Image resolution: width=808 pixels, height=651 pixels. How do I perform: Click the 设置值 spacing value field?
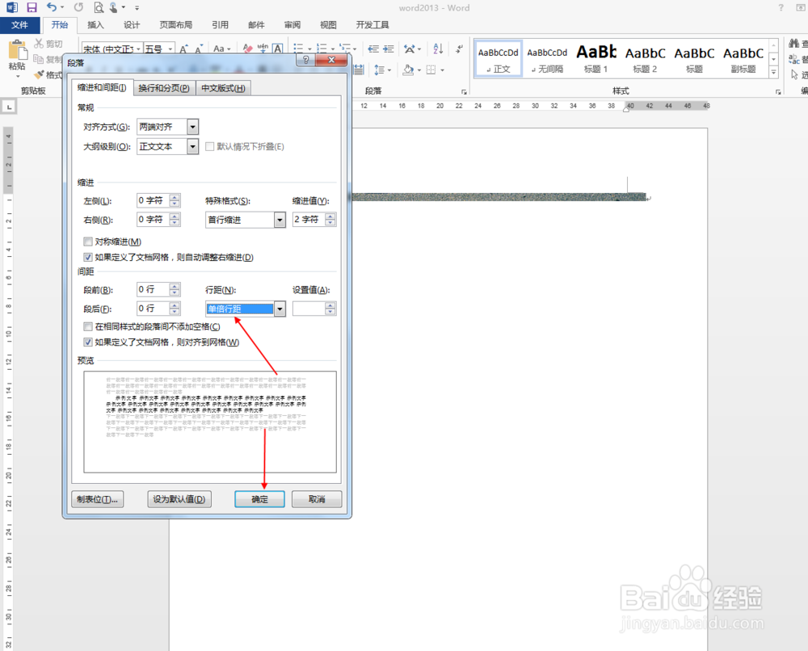point(309,309)
